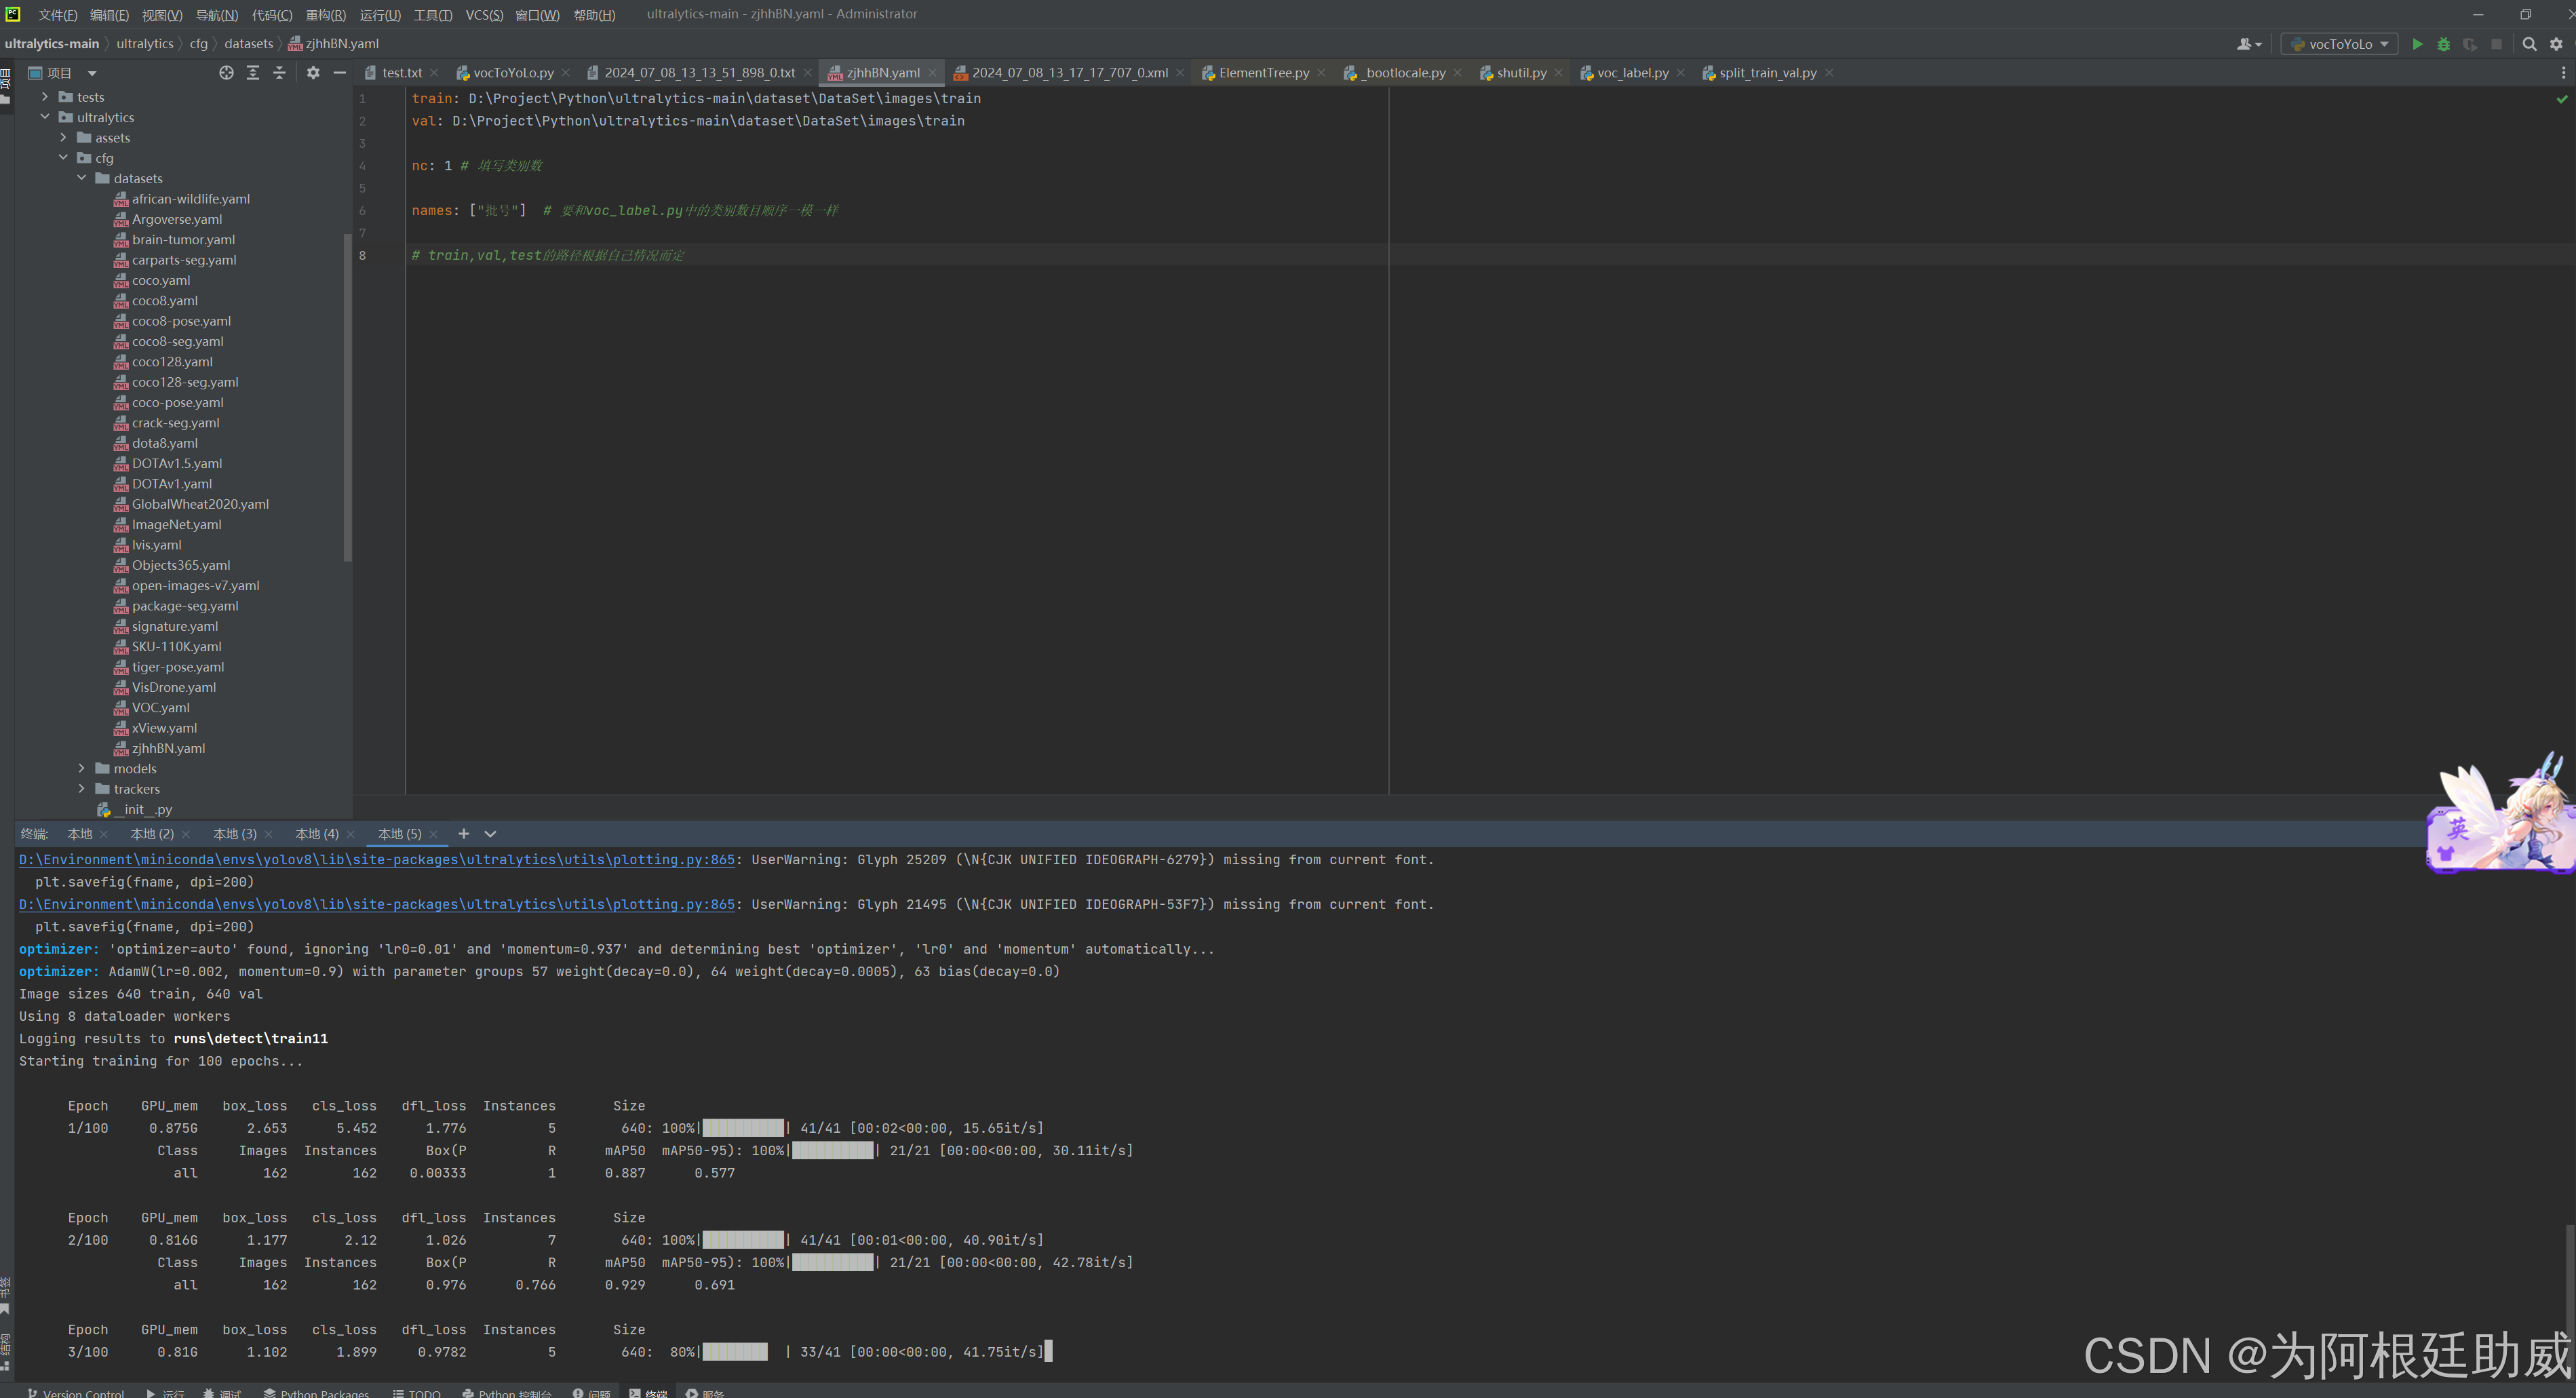This screenshot has height=1398, width=2576.
Task: Open project panel options gear icon
Action: [313, 73]
